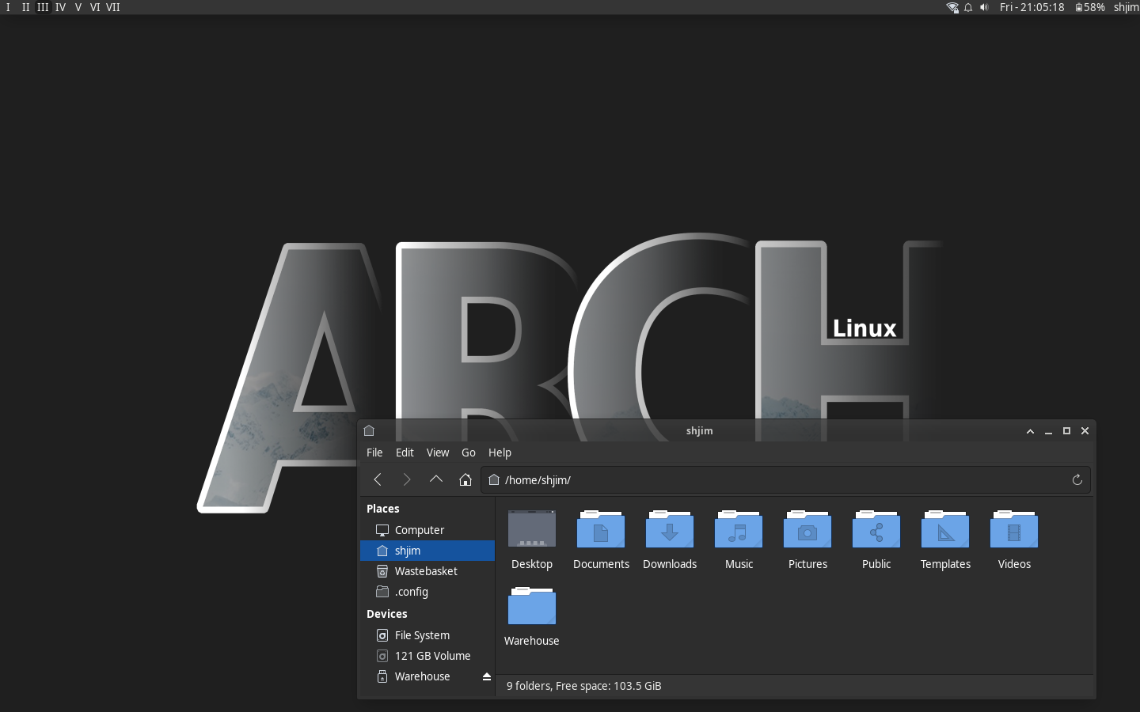Open the Help menu
Viewport: 1140px width, 712px height.
pyautogui.click(x=500, y=453)
